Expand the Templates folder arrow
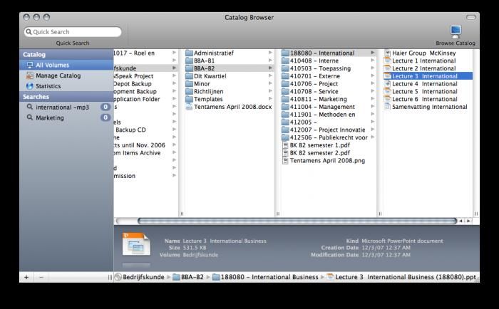499x309 pixels. [x=270, y=98]
